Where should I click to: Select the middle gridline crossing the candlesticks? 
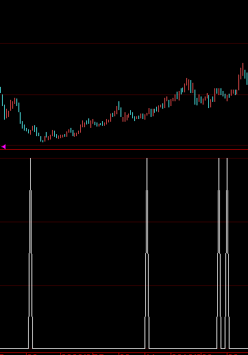tap(124, 94)
